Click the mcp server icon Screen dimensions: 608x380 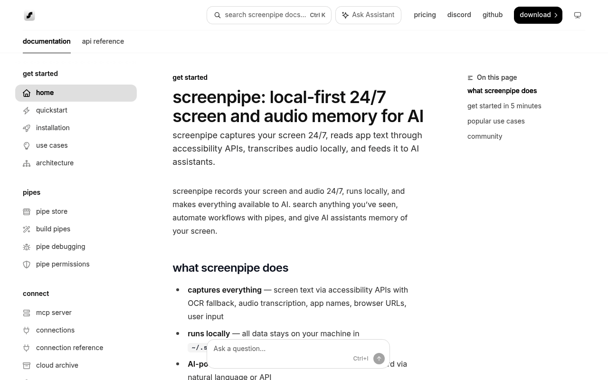click(x=27, y=313)
